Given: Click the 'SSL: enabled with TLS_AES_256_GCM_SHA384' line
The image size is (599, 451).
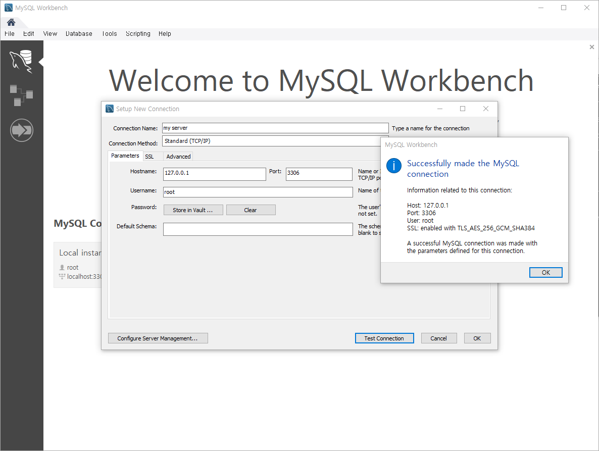Looking at the screenshot, I should click(x=471, y=228).
